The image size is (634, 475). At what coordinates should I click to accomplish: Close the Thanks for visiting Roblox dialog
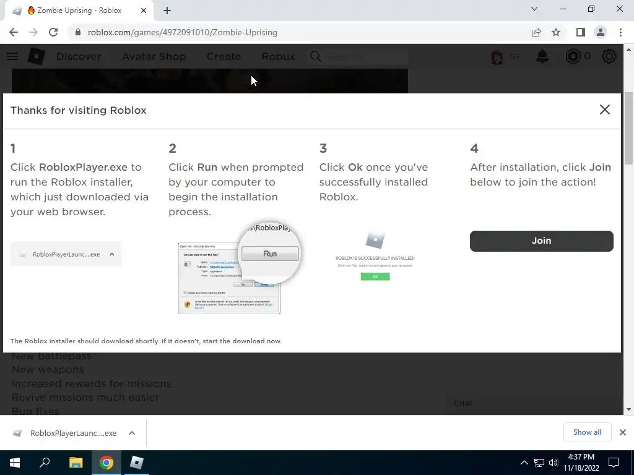coord(604,109)
